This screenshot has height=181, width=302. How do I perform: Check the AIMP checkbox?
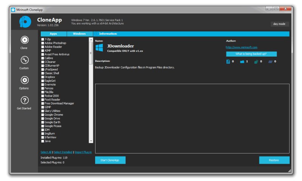(43, 51)
